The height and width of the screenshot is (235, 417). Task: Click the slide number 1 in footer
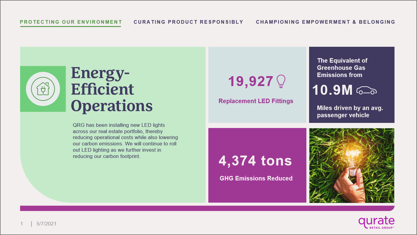[22, 224]
